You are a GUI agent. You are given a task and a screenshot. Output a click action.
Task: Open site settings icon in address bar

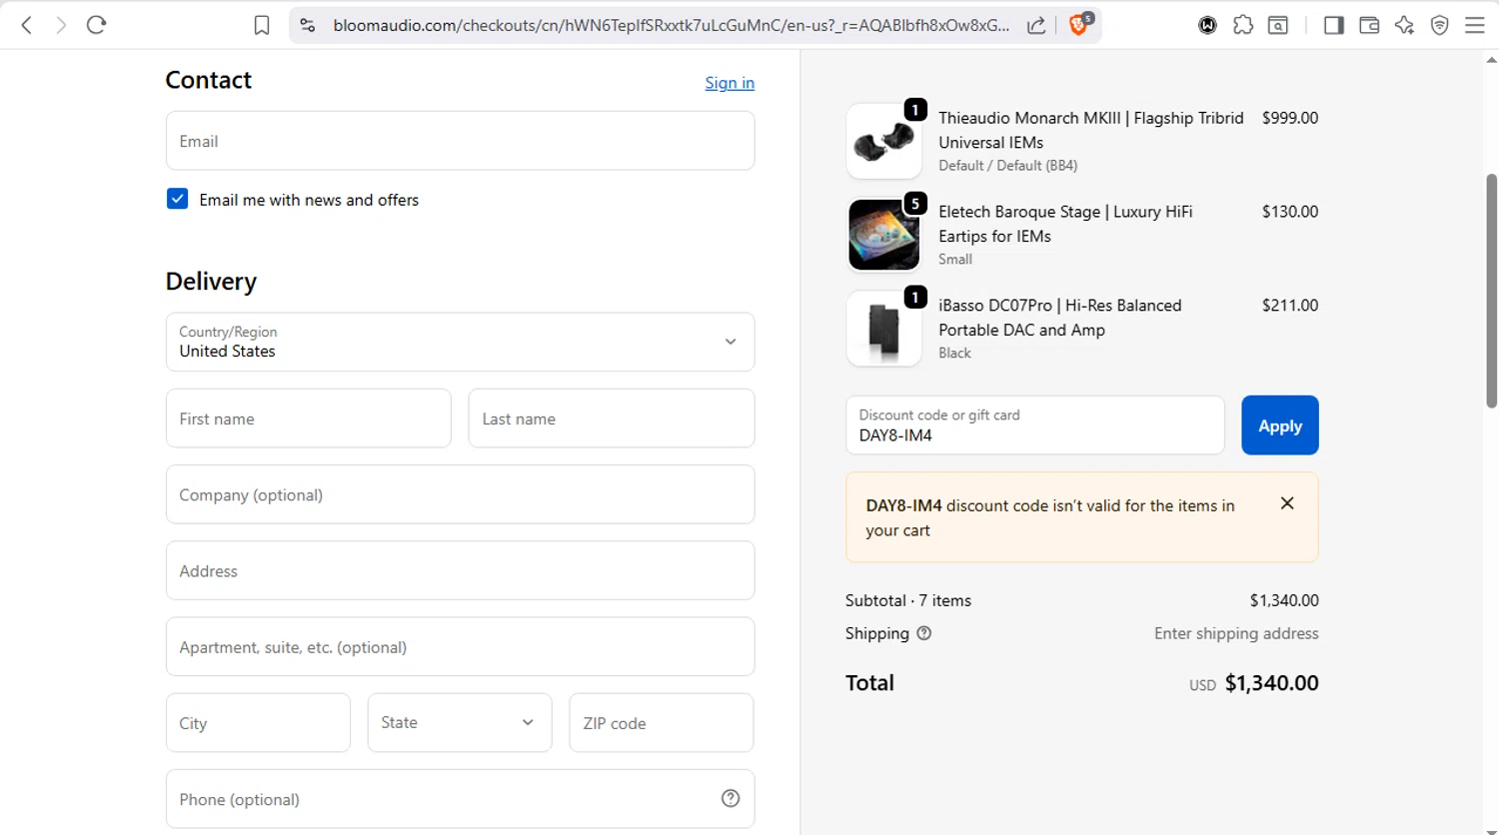(x=308, y=25)
